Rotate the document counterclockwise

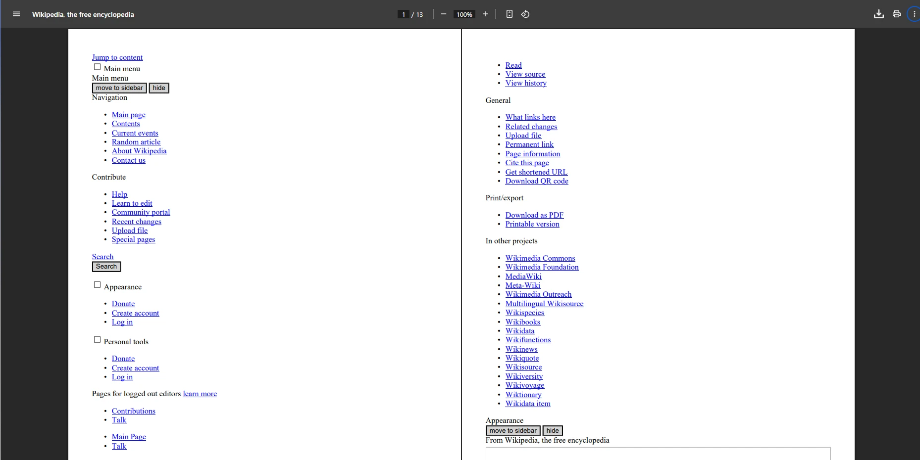[x=525, y=14]
